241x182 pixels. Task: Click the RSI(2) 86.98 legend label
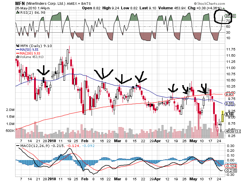pos(33,12)
